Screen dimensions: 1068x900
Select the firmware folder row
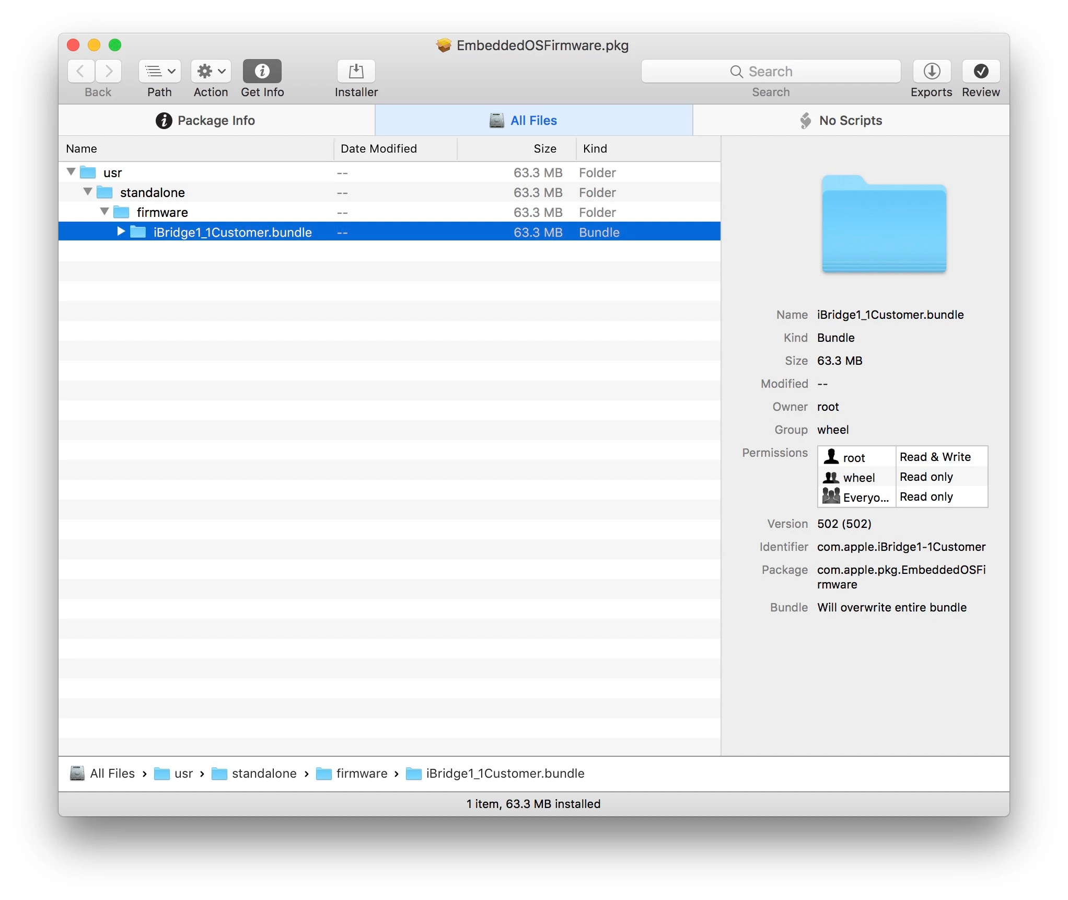389,212
